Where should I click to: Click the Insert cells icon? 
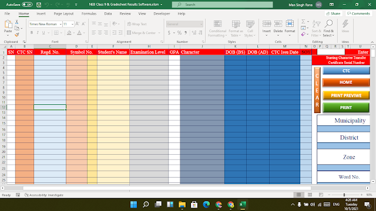click(x=266, y=23)
